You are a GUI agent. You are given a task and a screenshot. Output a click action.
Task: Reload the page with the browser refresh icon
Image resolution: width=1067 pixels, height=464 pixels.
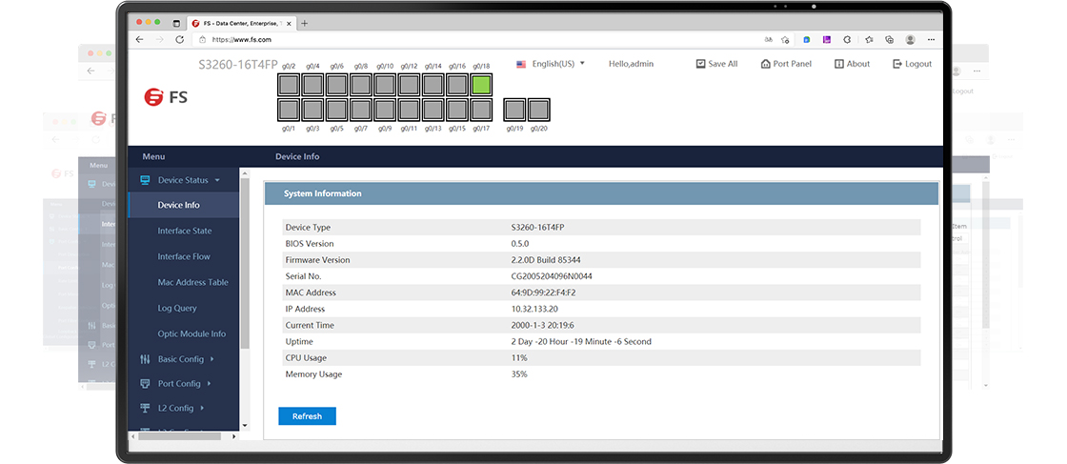[x=179, y=40]
